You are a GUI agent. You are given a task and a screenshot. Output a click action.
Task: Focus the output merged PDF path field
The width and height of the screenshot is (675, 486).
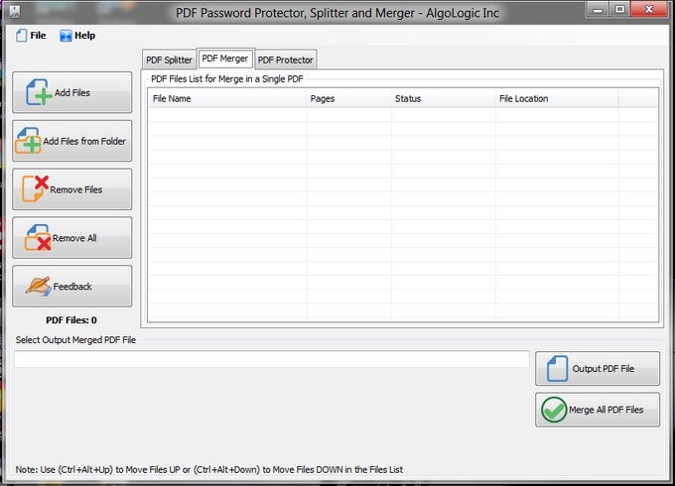click(x=272, y=359)
